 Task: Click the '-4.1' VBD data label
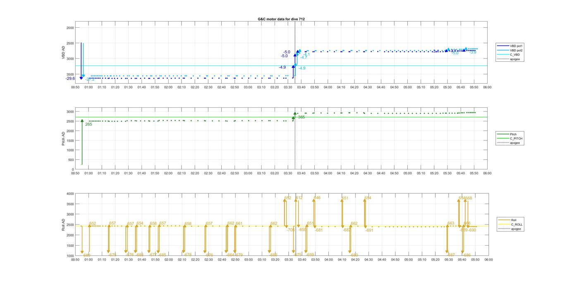pos(306,54)
